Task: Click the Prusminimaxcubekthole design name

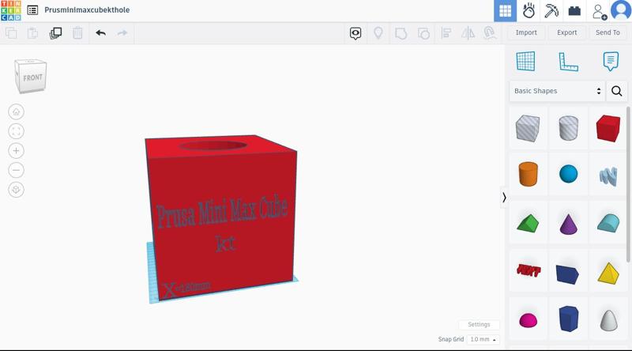Action: pos(87,10)
